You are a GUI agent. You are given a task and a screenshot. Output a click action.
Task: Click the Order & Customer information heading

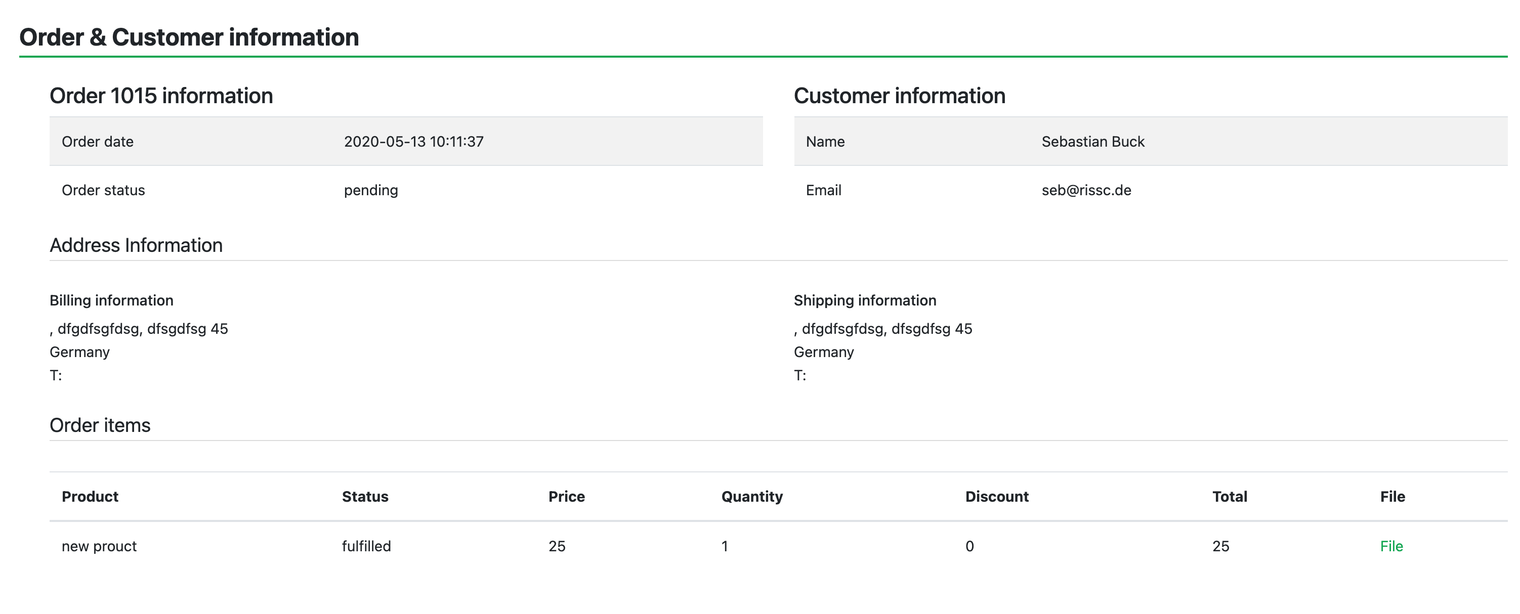point(189,37)
